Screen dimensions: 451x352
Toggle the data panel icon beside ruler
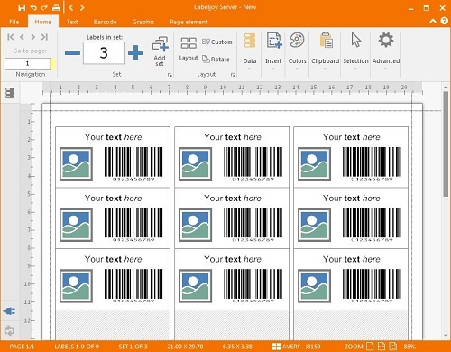coord(10,93)
